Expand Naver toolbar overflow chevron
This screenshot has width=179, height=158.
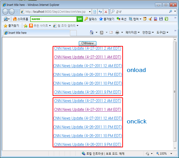tap(175, 17)
